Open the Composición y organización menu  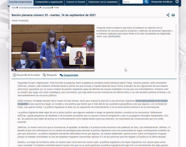49,2
